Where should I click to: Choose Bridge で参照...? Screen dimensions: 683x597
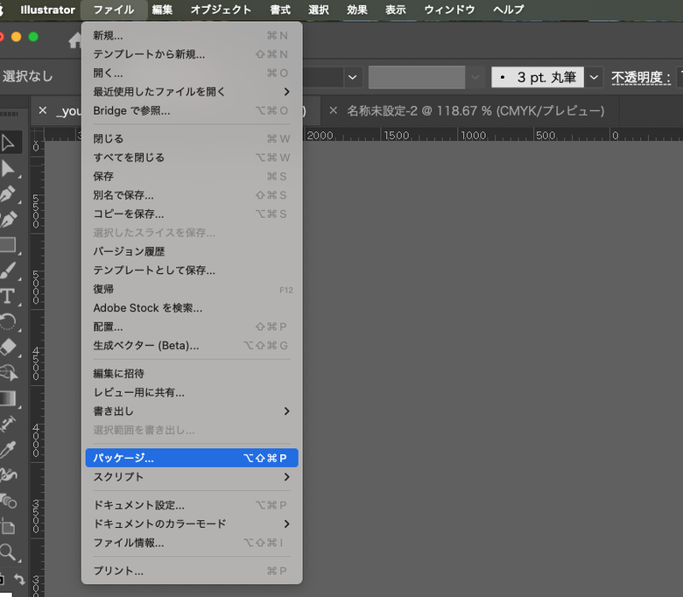point(192,111)
